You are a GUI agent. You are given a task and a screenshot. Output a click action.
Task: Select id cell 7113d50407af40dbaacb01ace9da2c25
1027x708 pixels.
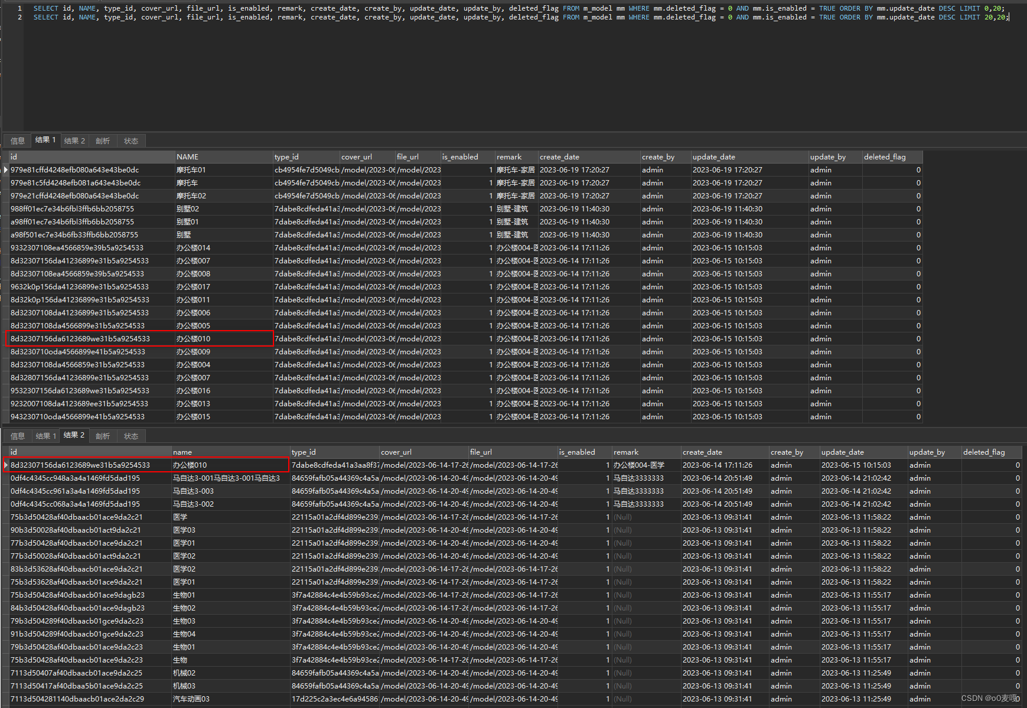click(90, 673)
